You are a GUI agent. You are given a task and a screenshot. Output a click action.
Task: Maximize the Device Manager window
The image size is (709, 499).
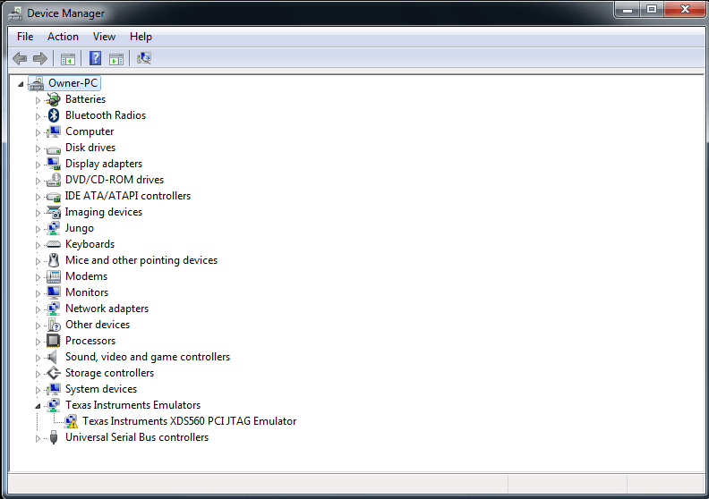pos(652,9)
